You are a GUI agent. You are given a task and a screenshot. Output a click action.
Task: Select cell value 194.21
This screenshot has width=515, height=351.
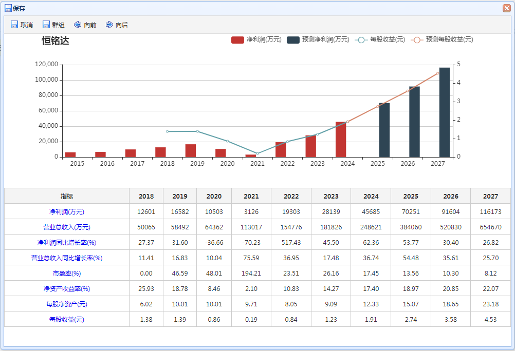click(x=251, y=273)
